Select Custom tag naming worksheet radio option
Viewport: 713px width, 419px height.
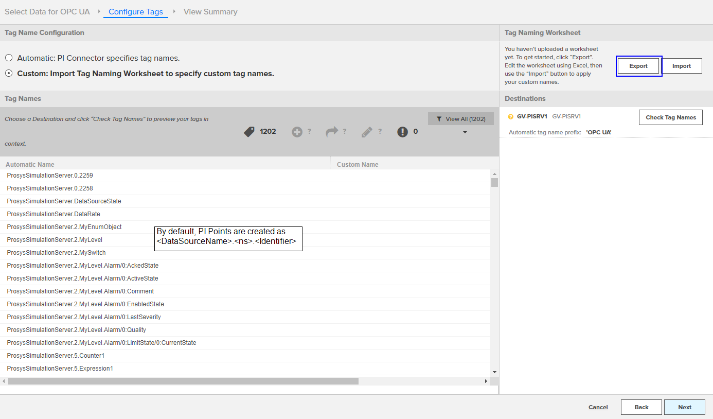tap(9, 74)
